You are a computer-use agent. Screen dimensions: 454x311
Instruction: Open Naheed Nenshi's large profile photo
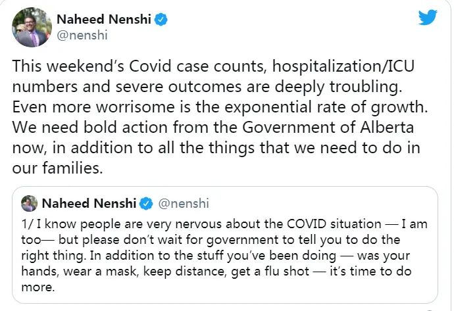pyautogui.click(x=32, y=27)
